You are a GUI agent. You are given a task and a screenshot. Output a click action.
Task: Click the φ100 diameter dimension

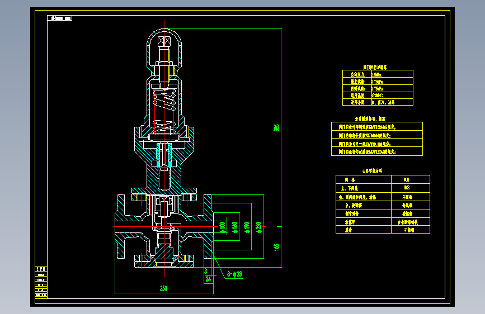(x=223, y=227)
